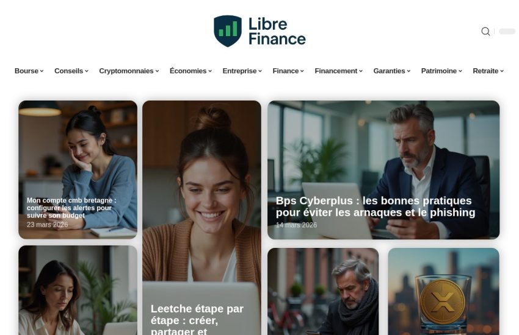Select the Patrimoine menu item

click(441, 71)
